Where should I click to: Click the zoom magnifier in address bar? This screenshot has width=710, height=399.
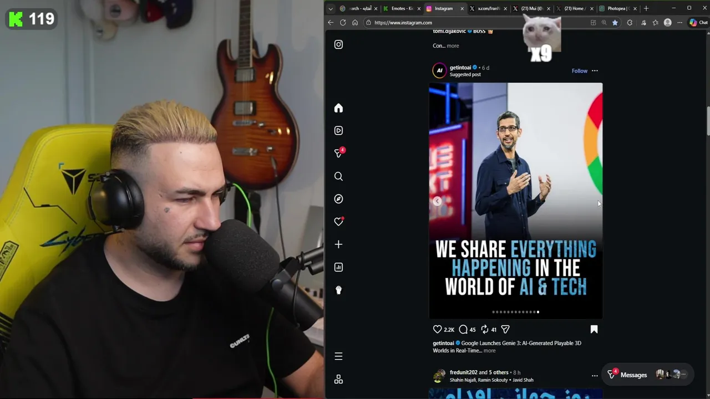click(603, 23)
